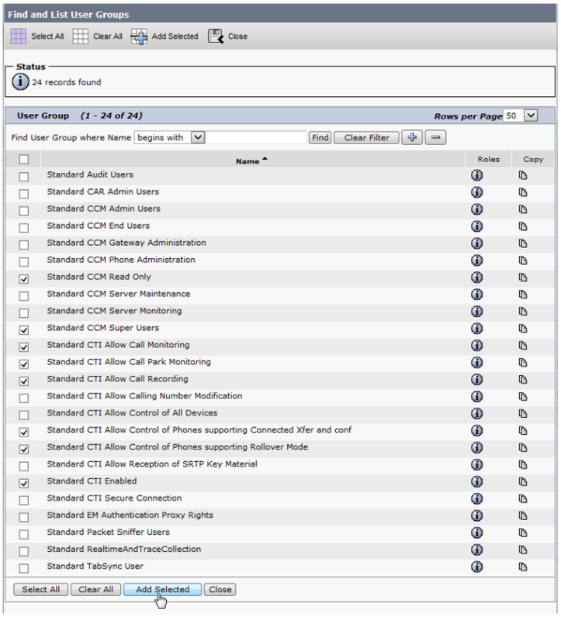561x617 pixels.
Task: Open the Standard CCM End Users group name
Action: point(98,226)
